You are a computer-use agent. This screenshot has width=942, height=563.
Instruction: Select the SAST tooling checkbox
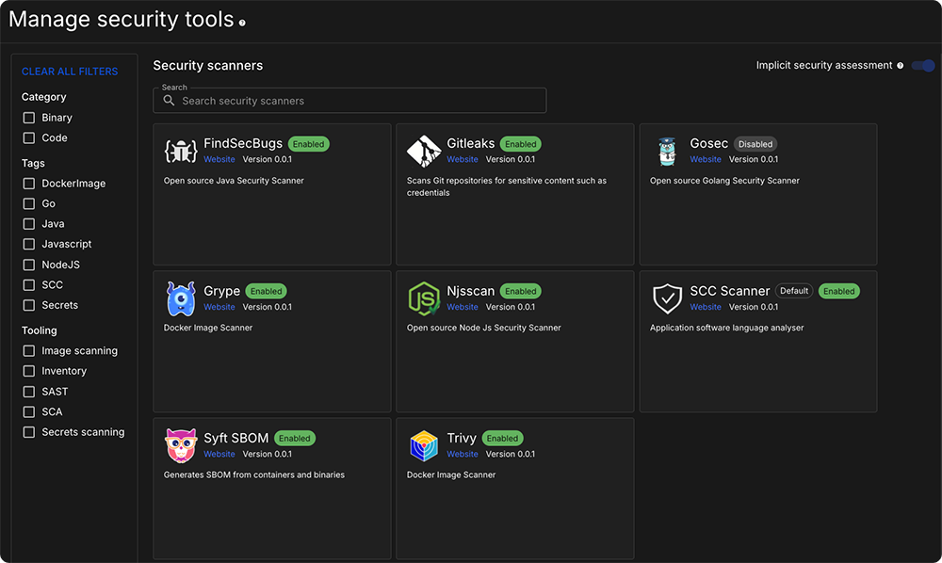(29, 392)
